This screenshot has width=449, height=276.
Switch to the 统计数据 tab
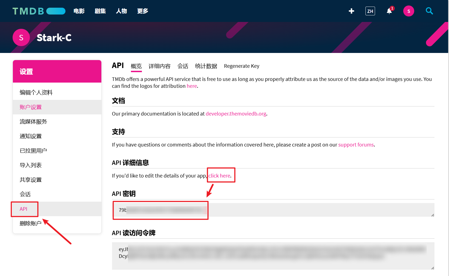coord(206,66)
